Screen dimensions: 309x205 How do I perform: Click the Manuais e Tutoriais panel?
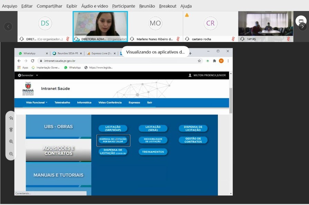coord(58,175)
